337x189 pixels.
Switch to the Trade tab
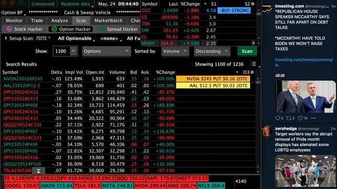pos(37,20)
